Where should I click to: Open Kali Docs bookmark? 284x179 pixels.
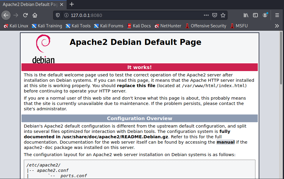[139, 26]
